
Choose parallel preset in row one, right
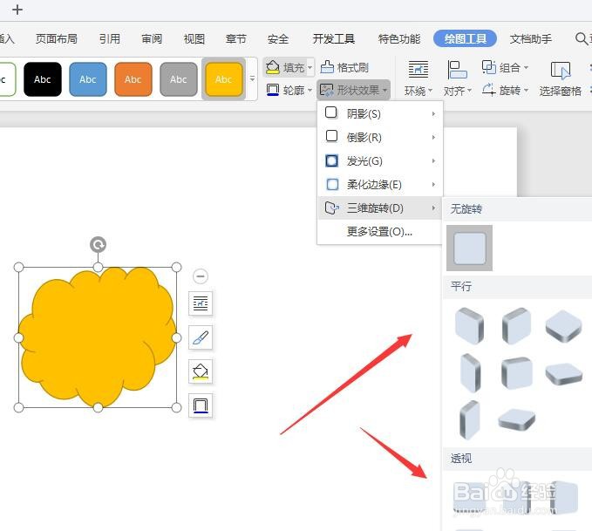[x=564, y=326]
